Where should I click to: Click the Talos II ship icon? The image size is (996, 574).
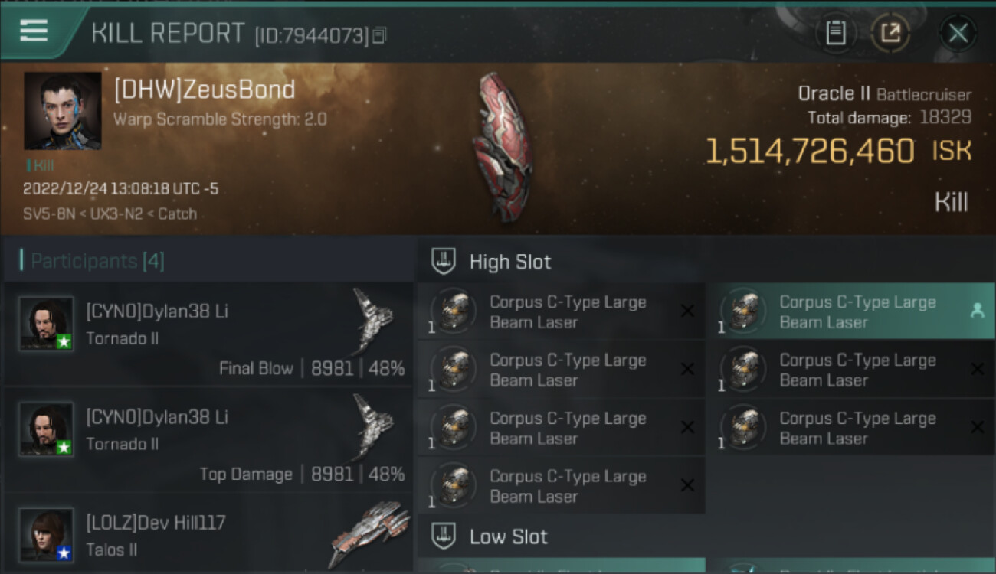pos(369,534)
